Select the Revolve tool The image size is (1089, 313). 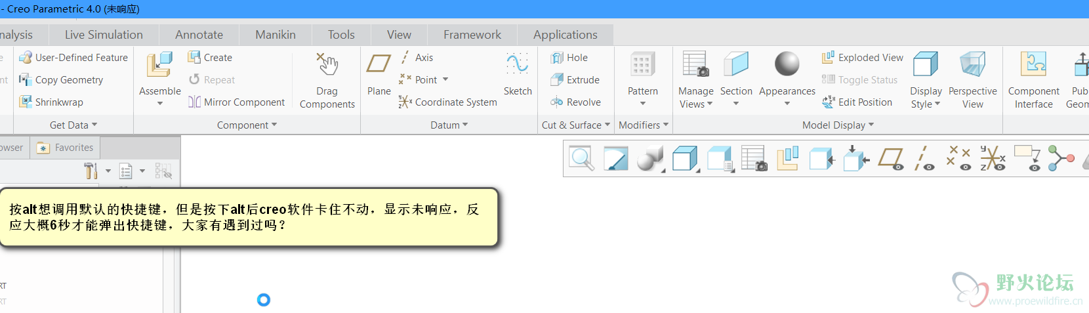576,102
